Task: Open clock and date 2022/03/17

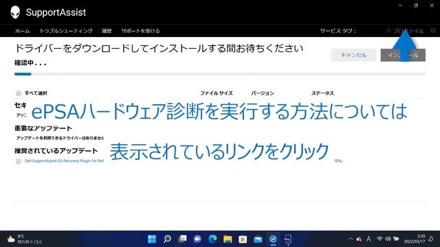Action: tap(415, 239)
